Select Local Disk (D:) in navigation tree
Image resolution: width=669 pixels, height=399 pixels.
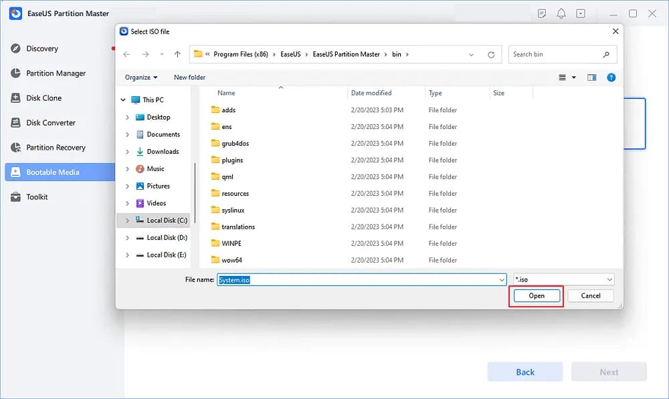(166, 238)
